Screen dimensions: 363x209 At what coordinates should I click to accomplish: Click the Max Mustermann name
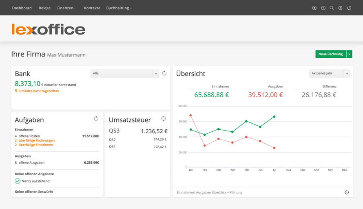pyautogui.click(x=66, y=55)
